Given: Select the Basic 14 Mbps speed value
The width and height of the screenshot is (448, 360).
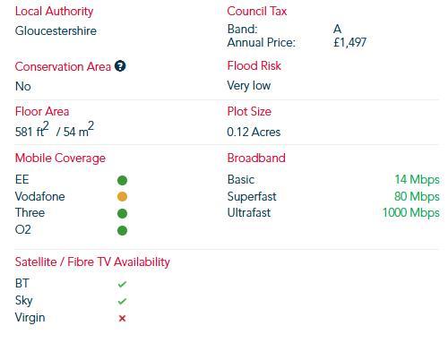Looking at the screenshot, I should click(x=418, y=180).
